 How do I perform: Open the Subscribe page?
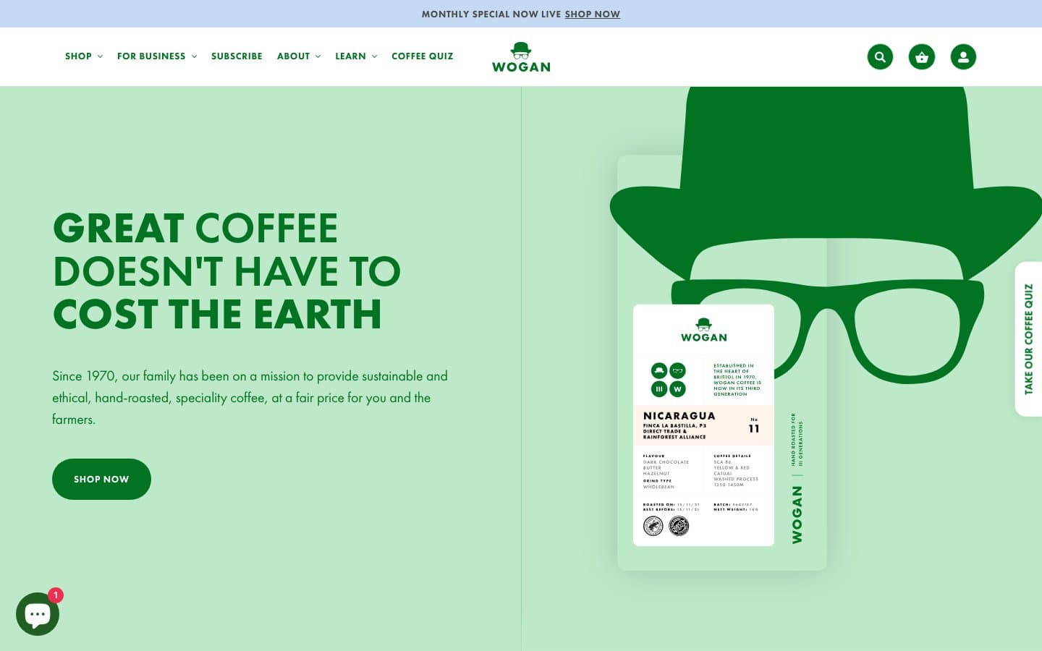[237, 56]
